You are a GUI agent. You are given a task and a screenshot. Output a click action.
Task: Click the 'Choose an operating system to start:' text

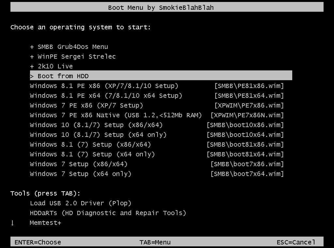pos(81,27)
